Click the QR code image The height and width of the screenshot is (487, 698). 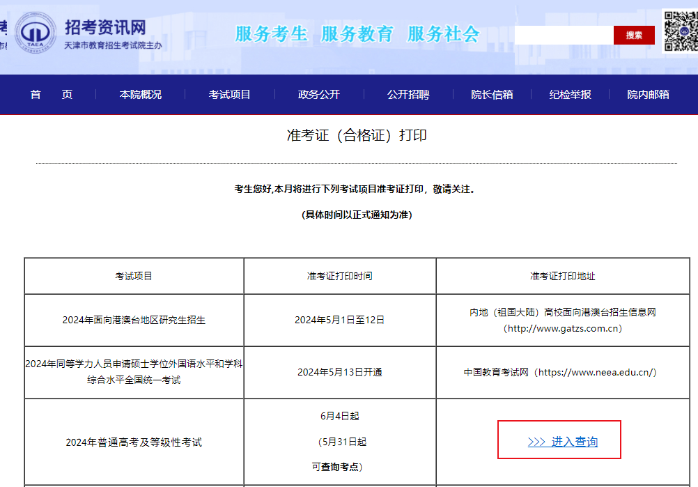679,31
